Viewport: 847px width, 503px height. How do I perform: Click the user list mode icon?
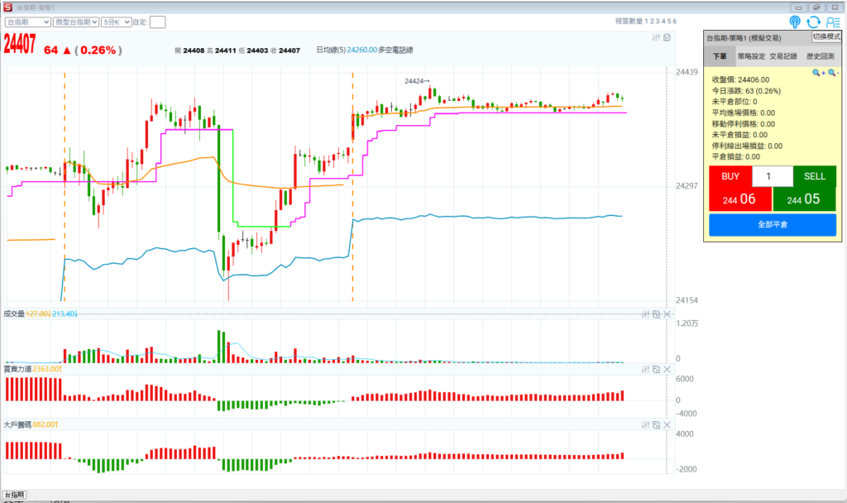pos(833,22)
